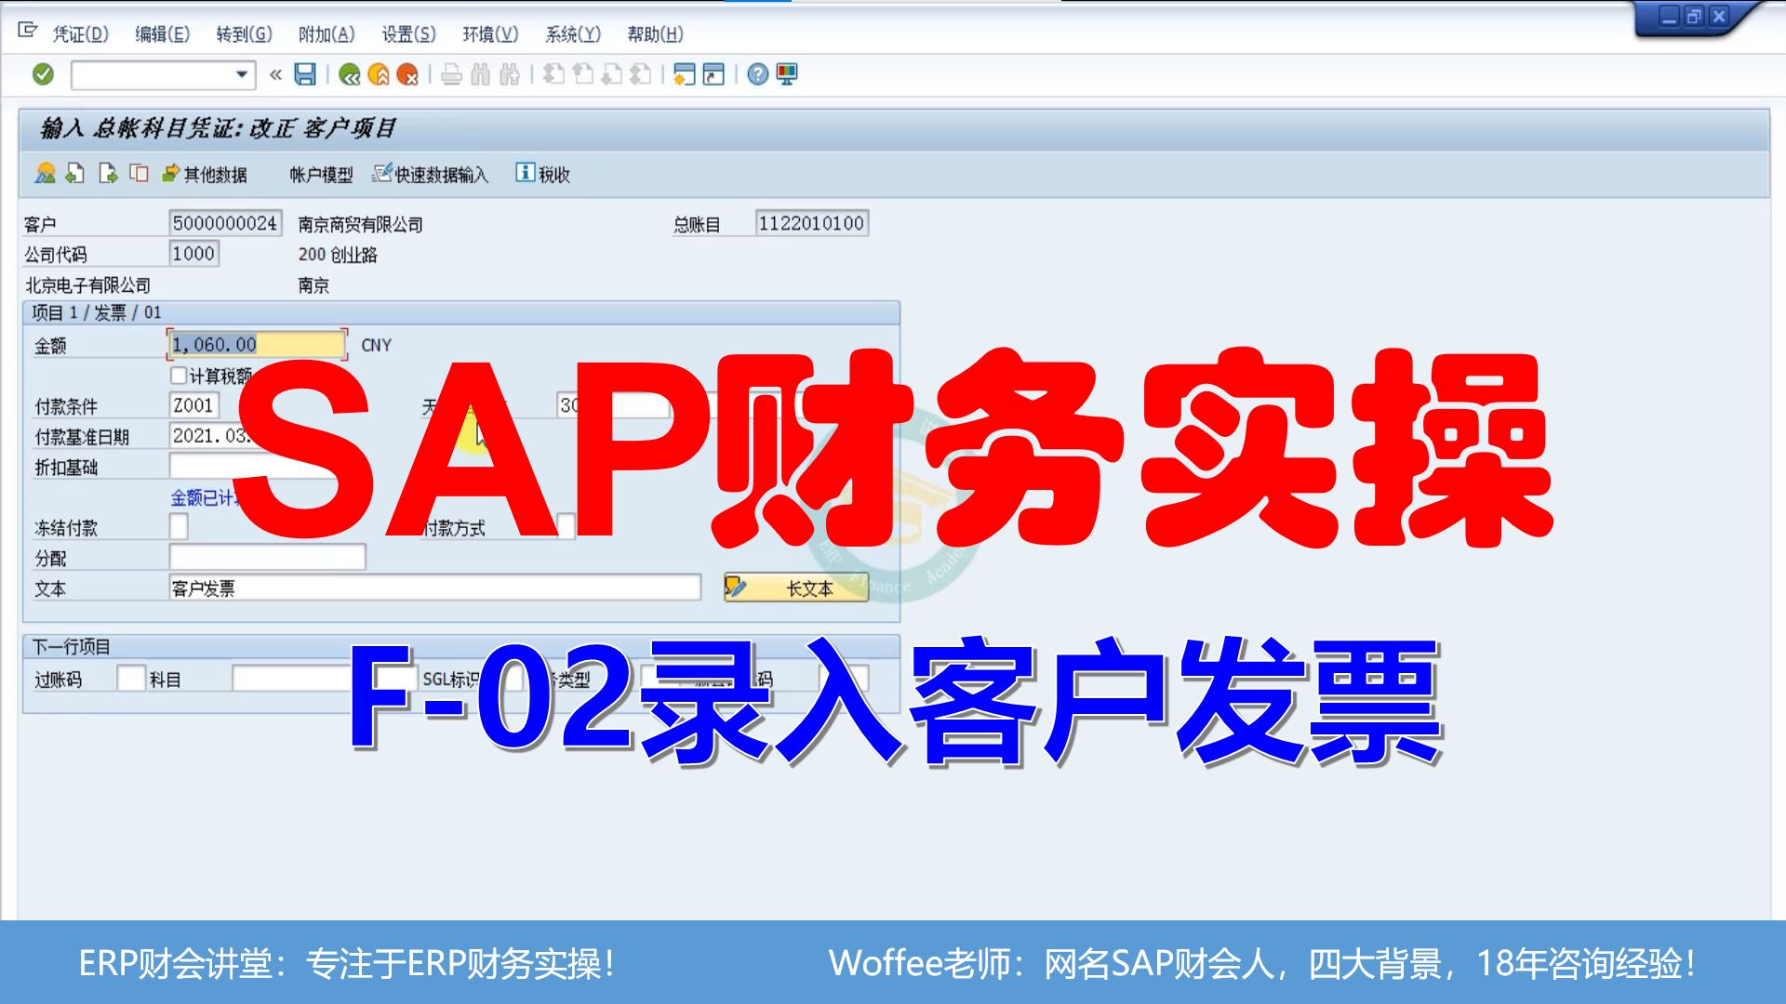This screenshot has width=1786, height=1004.
Task: Open the 帮助(H) menu
Action: [x=655, y=34]
